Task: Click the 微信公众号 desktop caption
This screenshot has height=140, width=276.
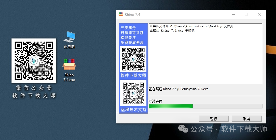Action: pos(34,88)
